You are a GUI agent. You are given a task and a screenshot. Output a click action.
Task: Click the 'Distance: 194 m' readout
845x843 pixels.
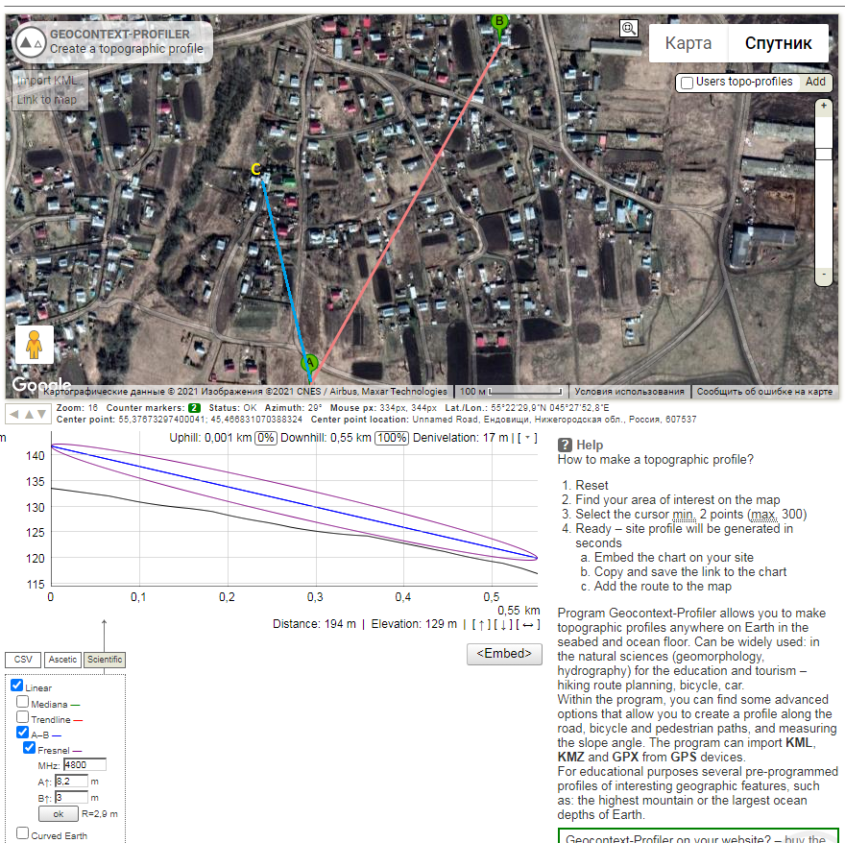pos(314,624)
